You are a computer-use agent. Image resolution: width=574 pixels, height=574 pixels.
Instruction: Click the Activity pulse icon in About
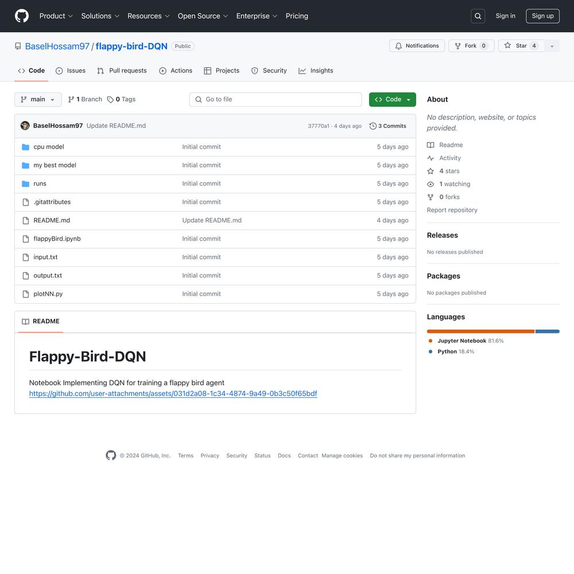(x=430, y=158)
